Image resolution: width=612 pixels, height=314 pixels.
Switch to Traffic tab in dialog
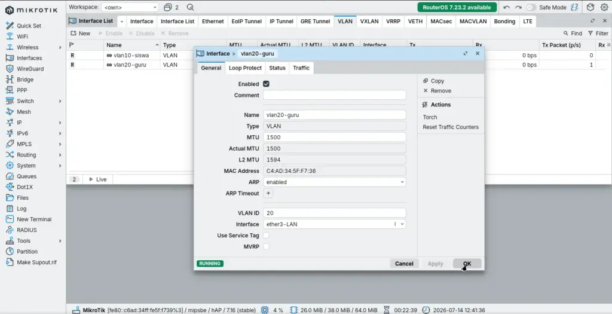coord(301,68)
